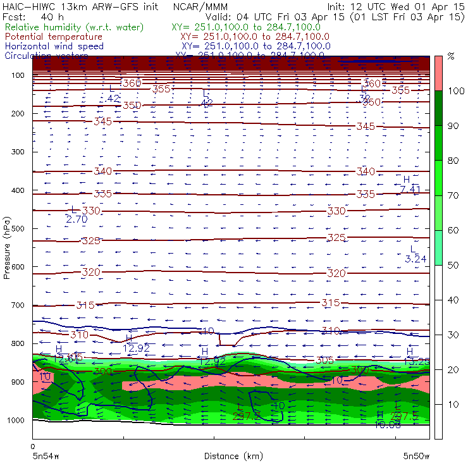Click the blue 'Horizontal wind speed' legend label
Image resolution: width=468 pixels, height=468 pixels.
(x=54, y=46)
